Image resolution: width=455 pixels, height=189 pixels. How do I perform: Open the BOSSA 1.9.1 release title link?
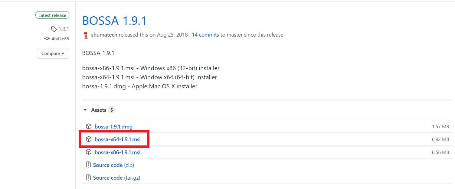click(x=114, y=21)
